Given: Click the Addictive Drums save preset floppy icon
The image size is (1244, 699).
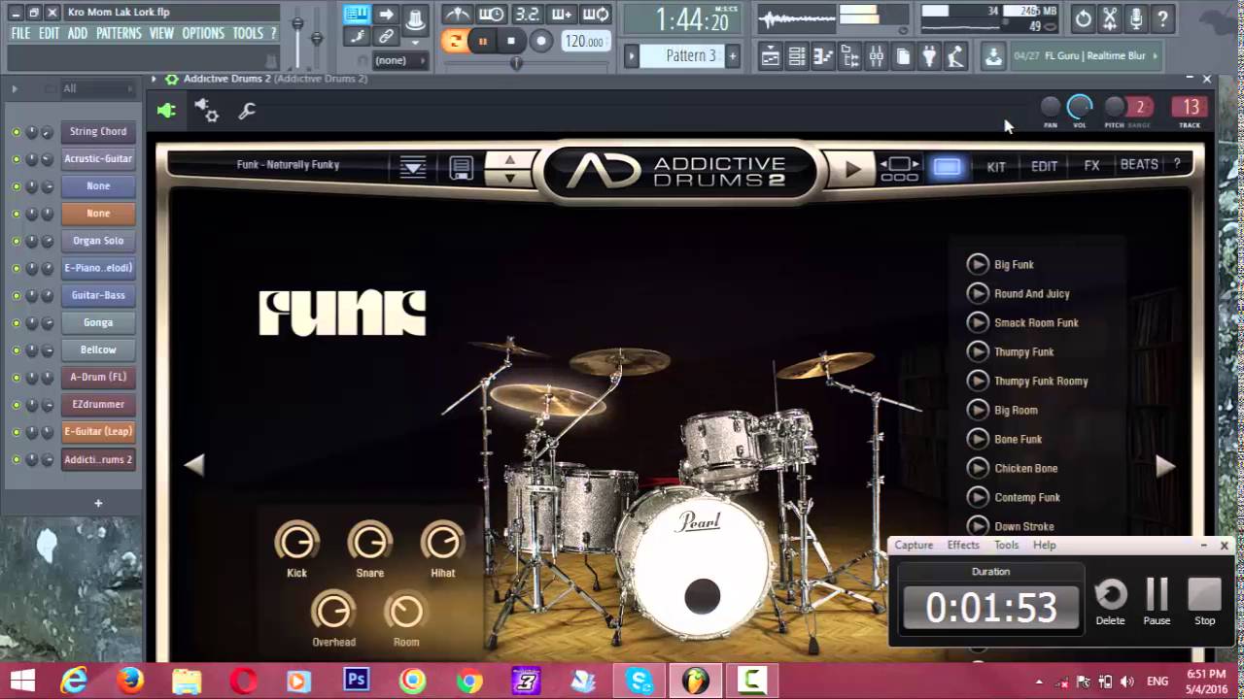Looking at the screenshot, I should tap(461, 168).
